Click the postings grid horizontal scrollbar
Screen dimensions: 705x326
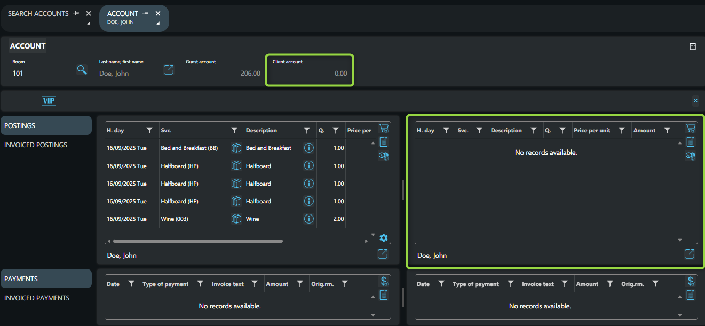[197, 241]
